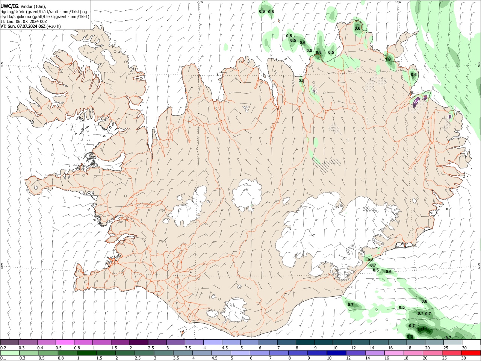This screenshot has width=481, height=361.
Task: Click the '0.1' label under lower legend row
Action: coord(3,358)
